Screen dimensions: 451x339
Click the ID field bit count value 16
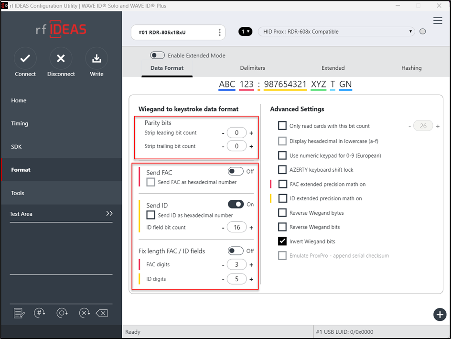(x=236, y=227)
